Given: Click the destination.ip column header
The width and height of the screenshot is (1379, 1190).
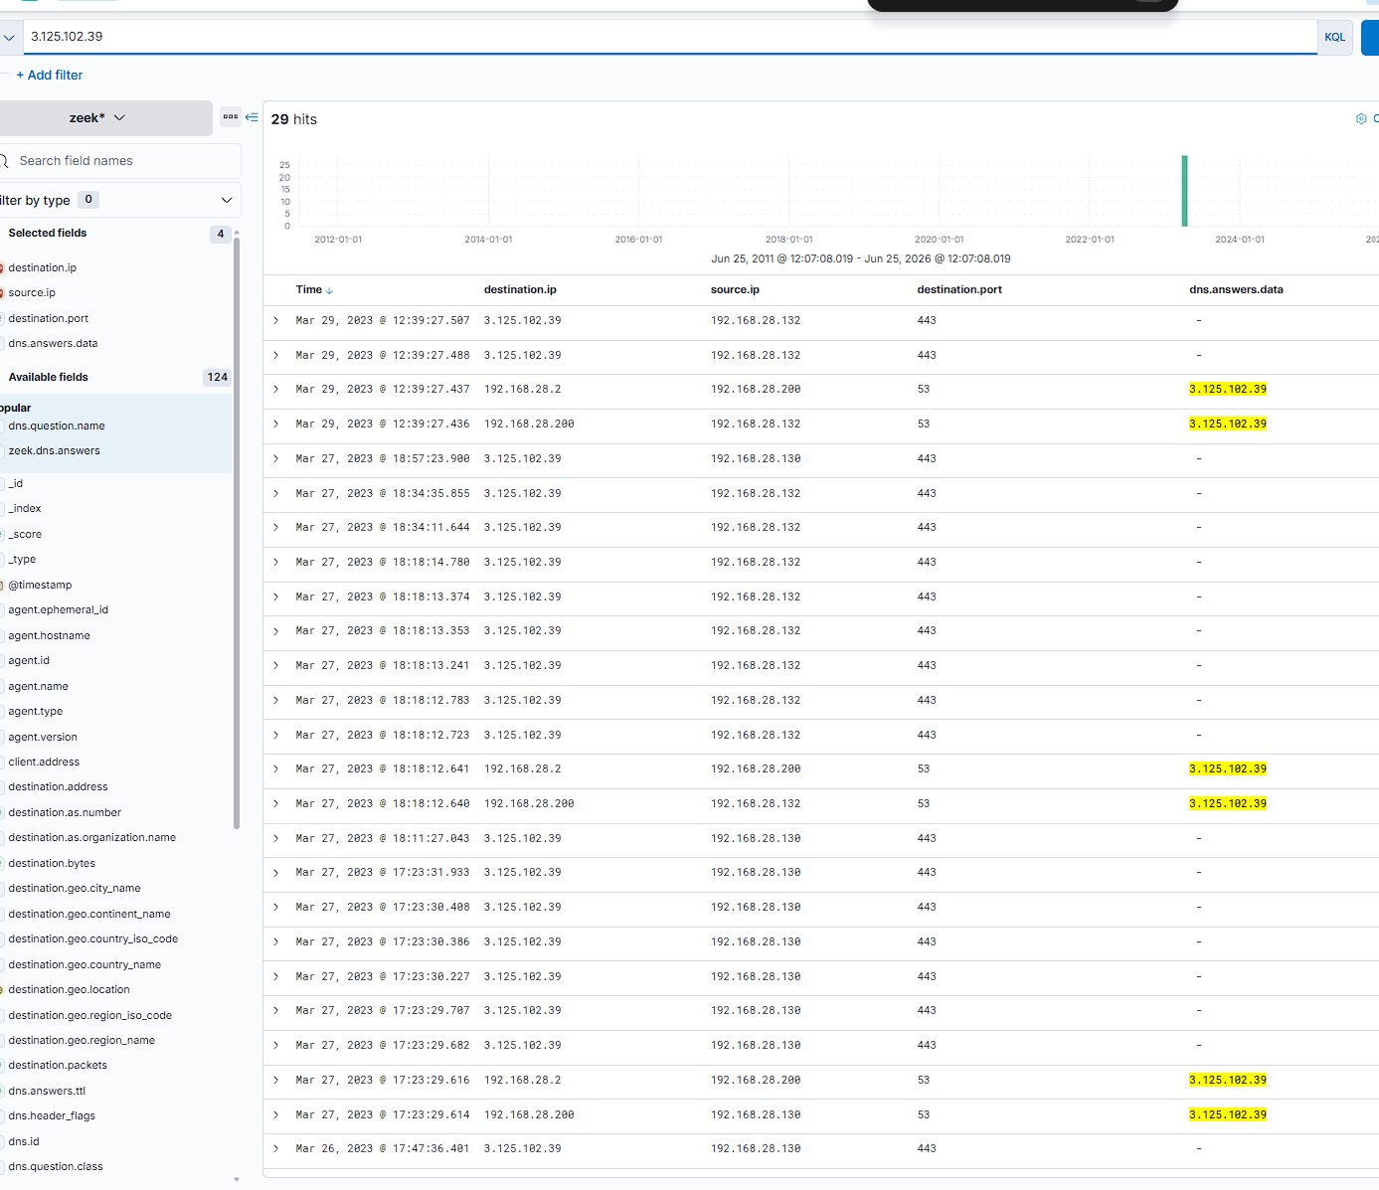Looking at the screenshot, I should (520, 289).
